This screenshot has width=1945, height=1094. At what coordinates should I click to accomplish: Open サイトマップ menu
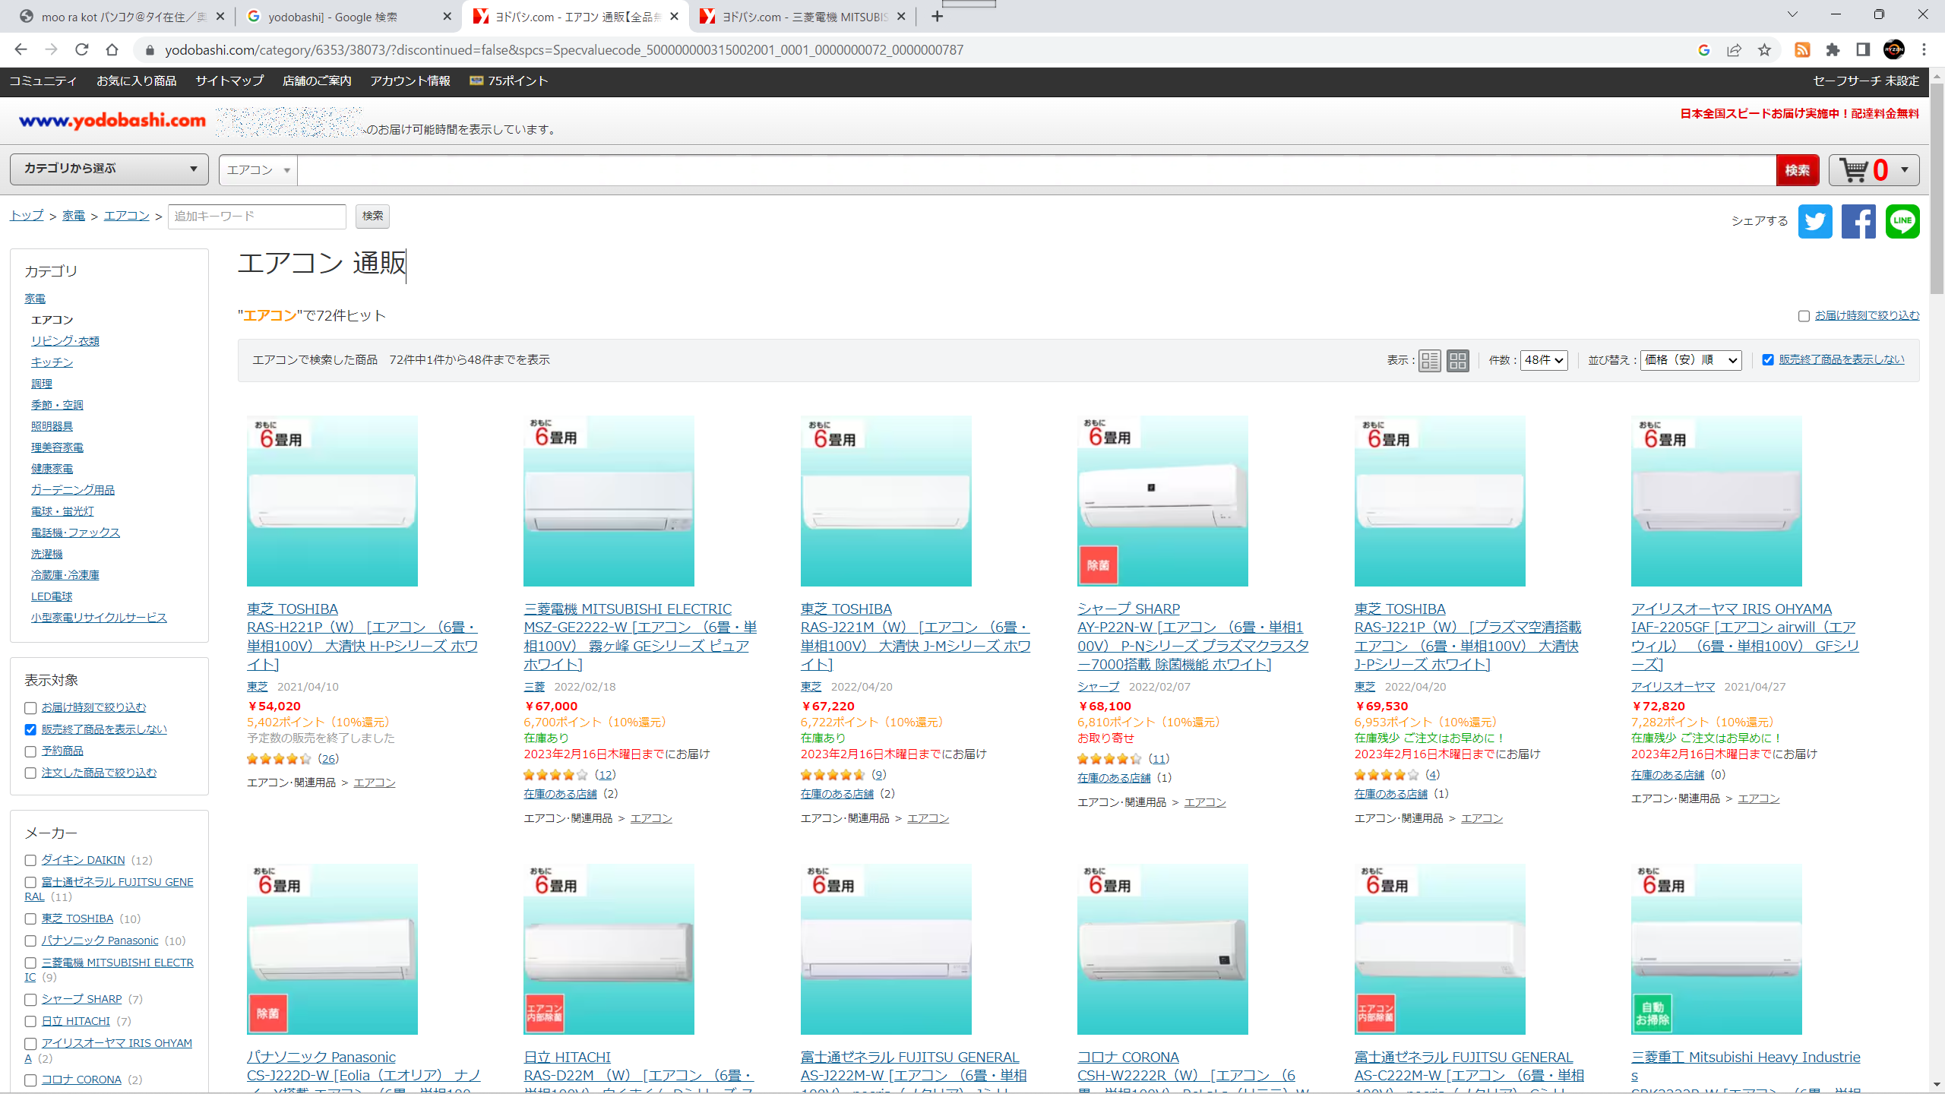coord(229,81)
